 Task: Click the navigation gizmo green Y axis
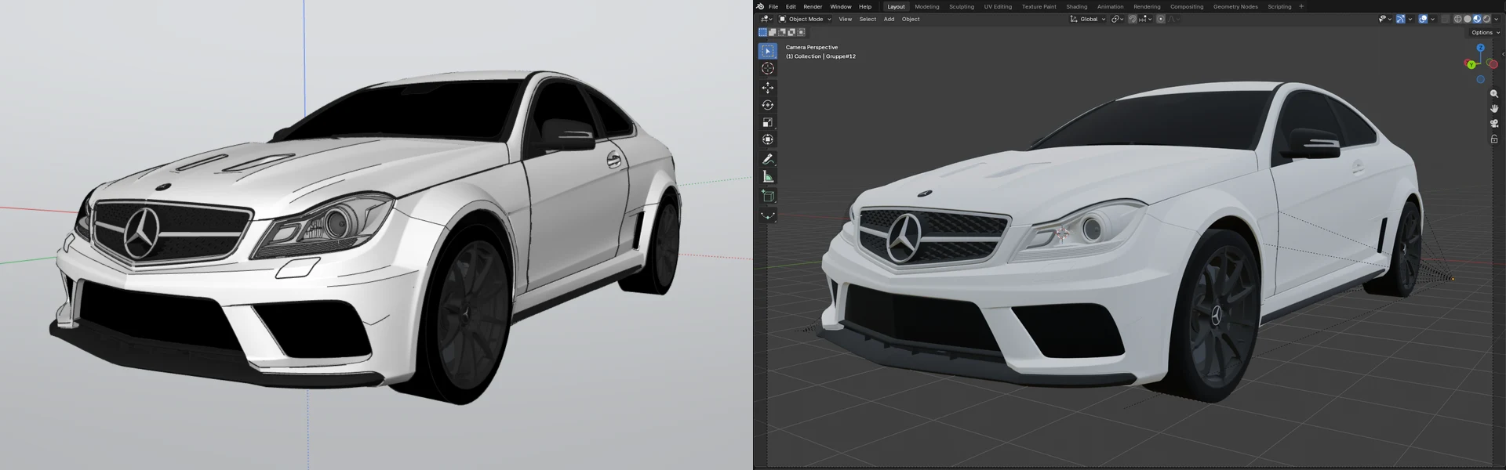[x=1471, y=64]
